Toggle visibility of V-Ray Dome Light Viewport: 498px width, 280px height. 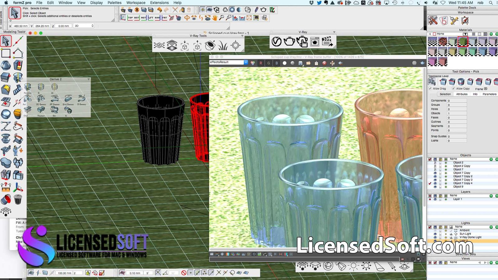coord(435,237)
